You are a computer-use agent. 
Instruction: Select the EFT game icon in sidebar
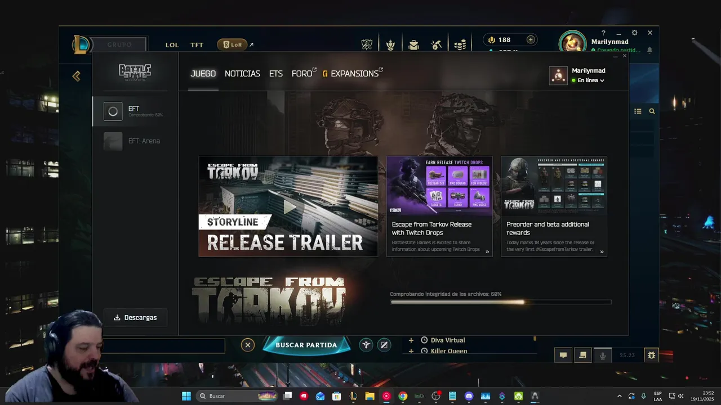point(113,111)
